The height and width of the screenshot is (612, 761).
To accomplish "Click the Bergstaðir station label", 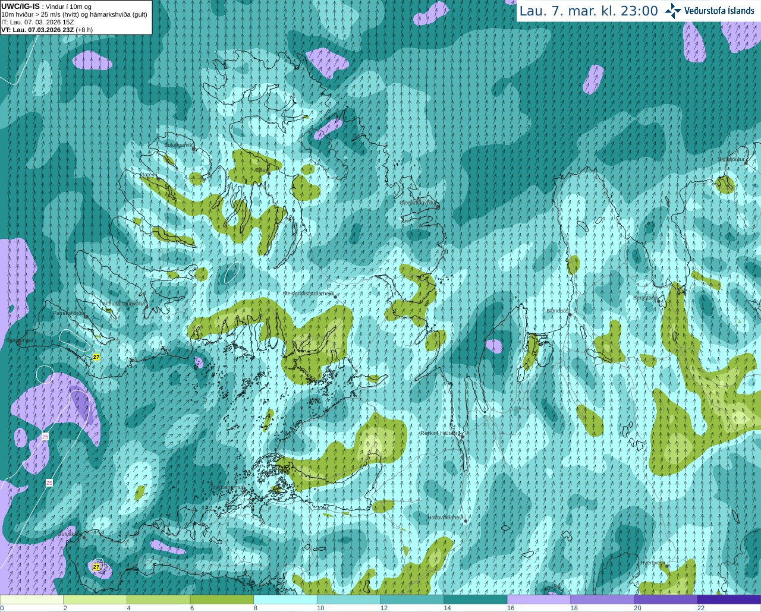I will click(645, 298).
